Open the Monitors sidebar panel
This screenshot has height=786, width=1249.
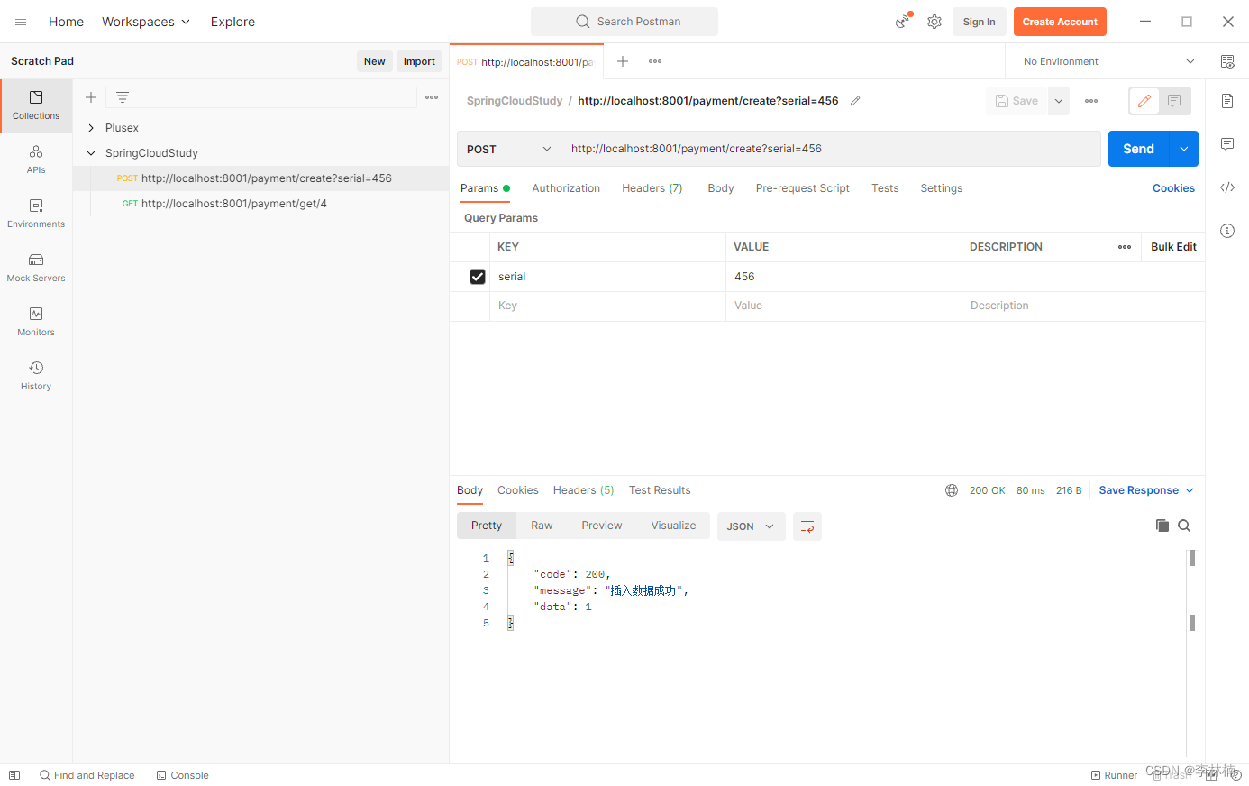click(x=36, y=322)
